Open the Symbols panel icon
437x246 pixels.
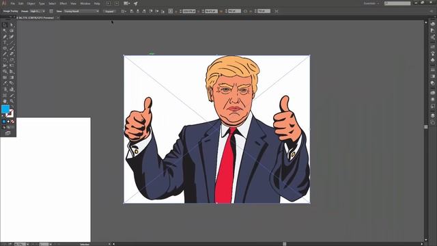coord(432,60)
